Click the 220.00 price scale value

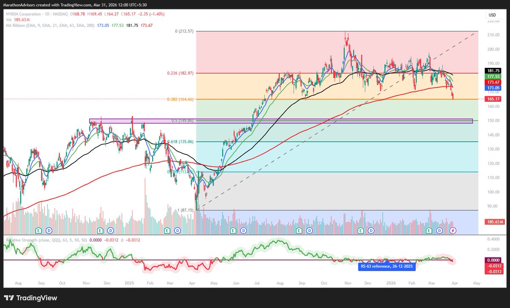[x=493, y=21]
